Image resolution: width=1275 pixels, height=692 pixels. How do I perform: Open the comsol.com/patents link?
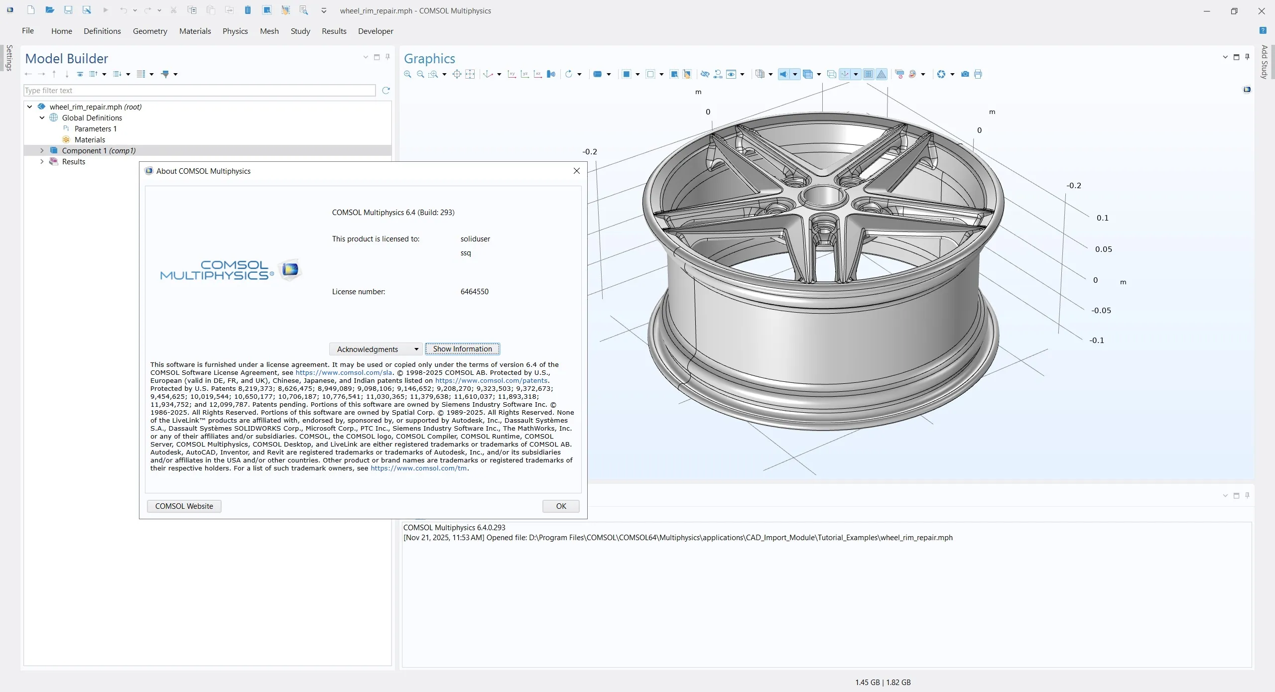[x=491, y=380]
